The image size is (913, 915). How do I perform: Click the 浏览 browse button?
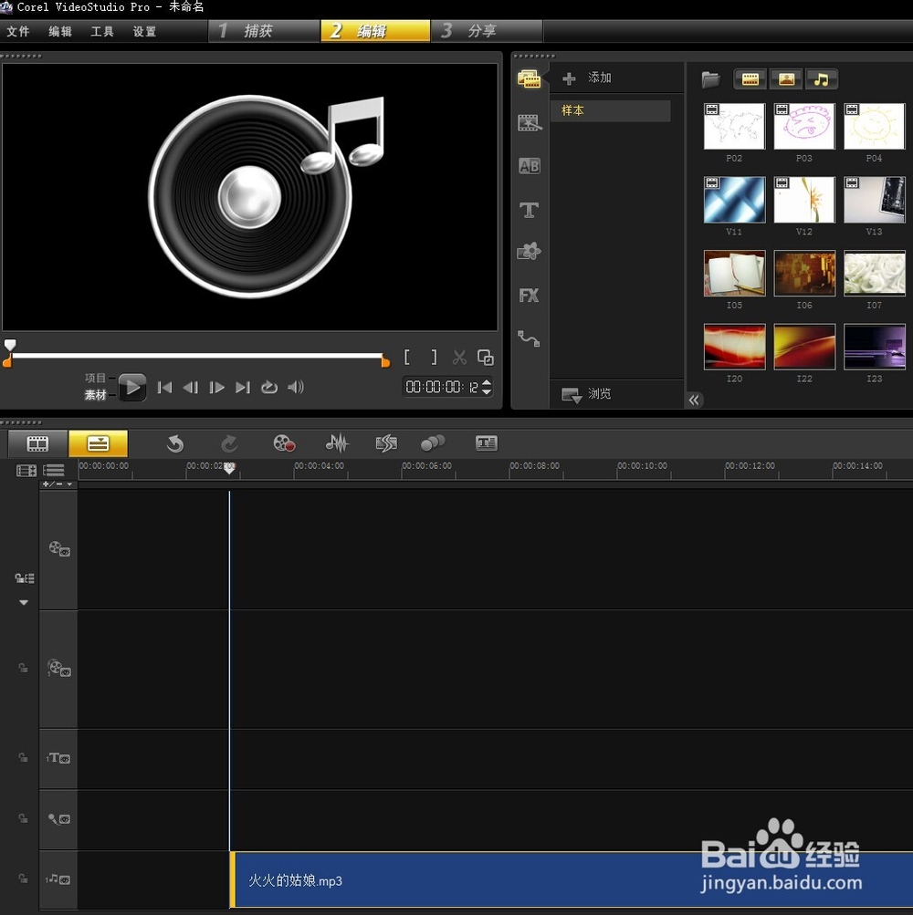[x=586, y=394]
